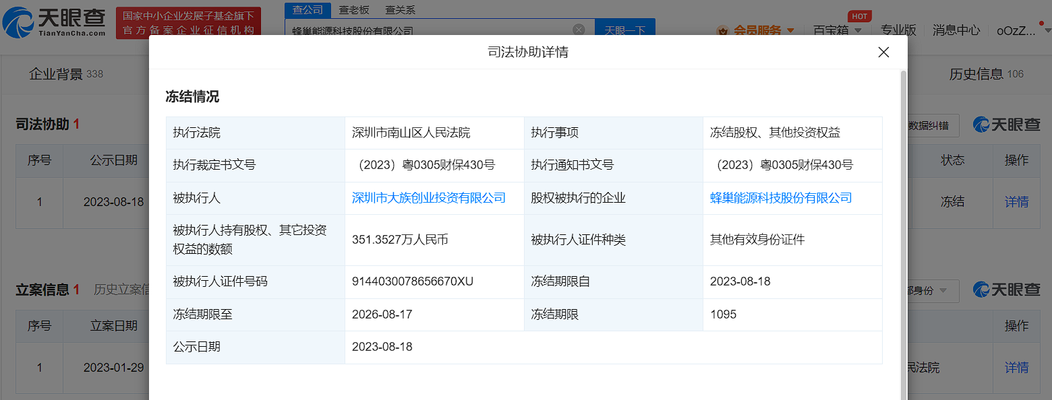Expand the 会员服务 dropdown arrow
1052x400 pixels.
point(791,30)
